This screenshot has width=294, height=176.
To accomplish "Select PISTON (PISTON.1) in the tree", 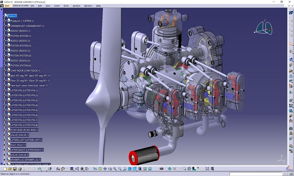I will (x=21, y=36).
